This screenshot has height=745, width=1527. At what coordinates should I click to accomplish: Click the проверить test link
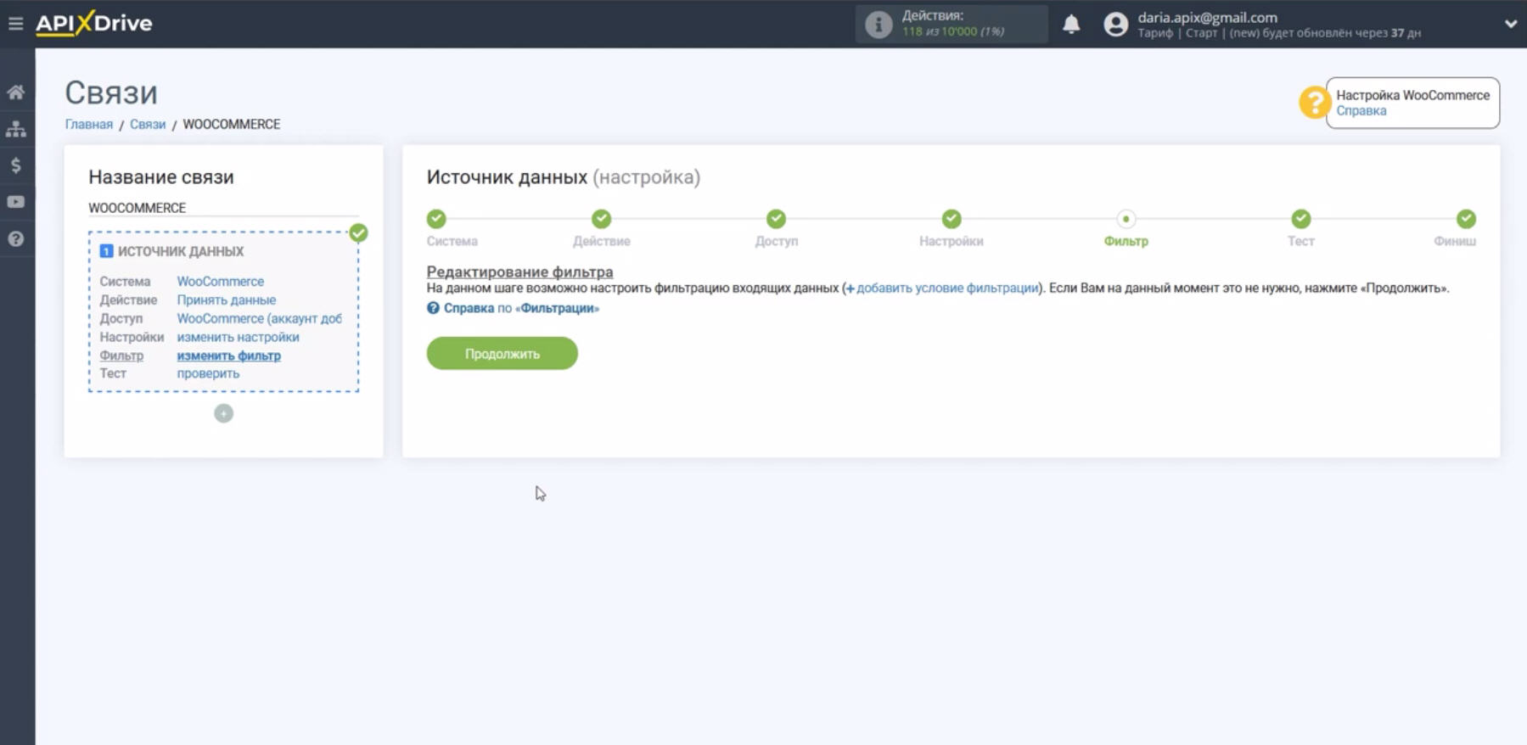click(x=208, y=373)
